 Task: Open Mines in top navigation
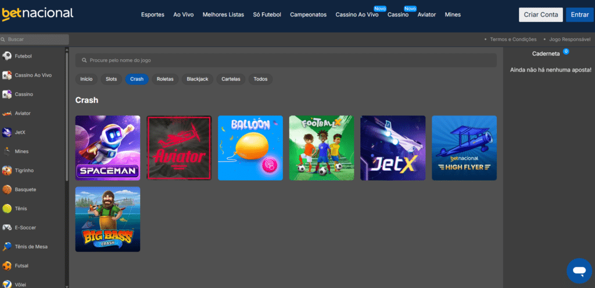(453, 15)
